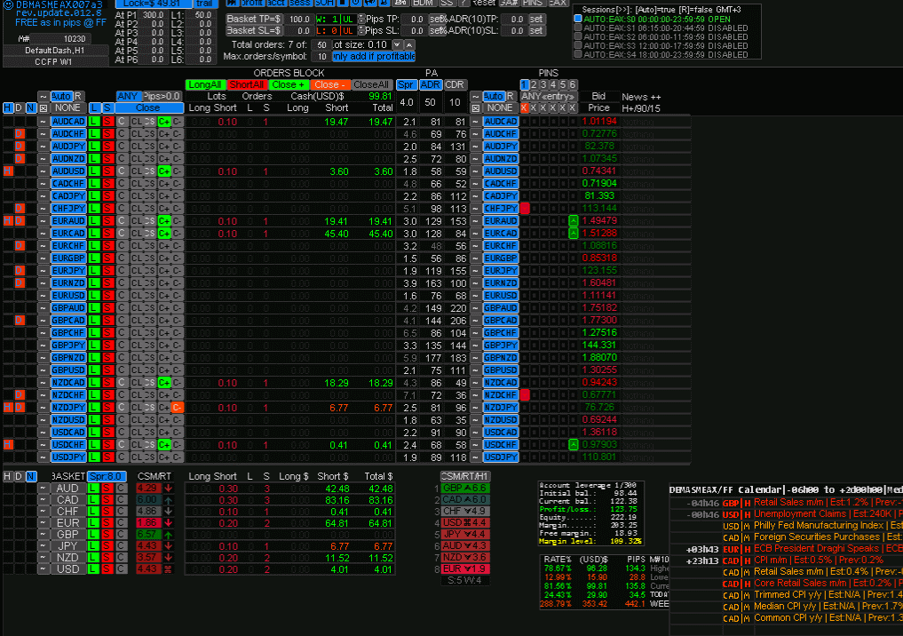Toggle the AUTO:EAX:S4 session checkbox
The height and width of the screenshot is (636, 903).
click(x=578, y=55)
